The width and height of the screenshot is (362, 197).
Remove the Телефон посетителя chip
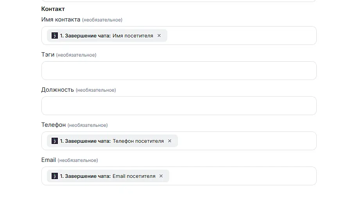pos(170,141)
